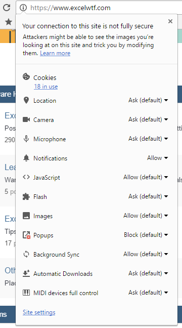Click the site information icon in address bar
Image resolution: width=182 pixels, height=328 pixels.
pos(23,8)
